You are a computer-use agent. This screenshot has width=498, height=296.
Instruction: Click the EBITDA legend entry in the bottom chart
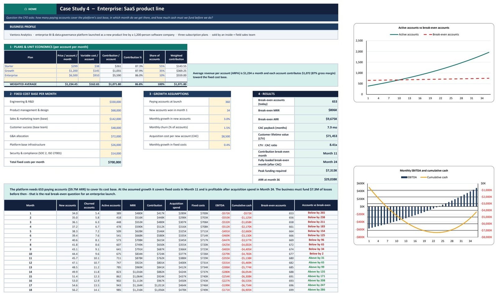[x=409, y=177]
